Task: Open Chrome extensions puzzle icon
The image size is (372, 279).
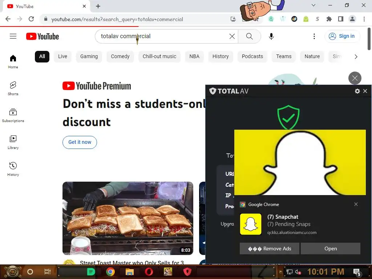Action: pos(329,19)
